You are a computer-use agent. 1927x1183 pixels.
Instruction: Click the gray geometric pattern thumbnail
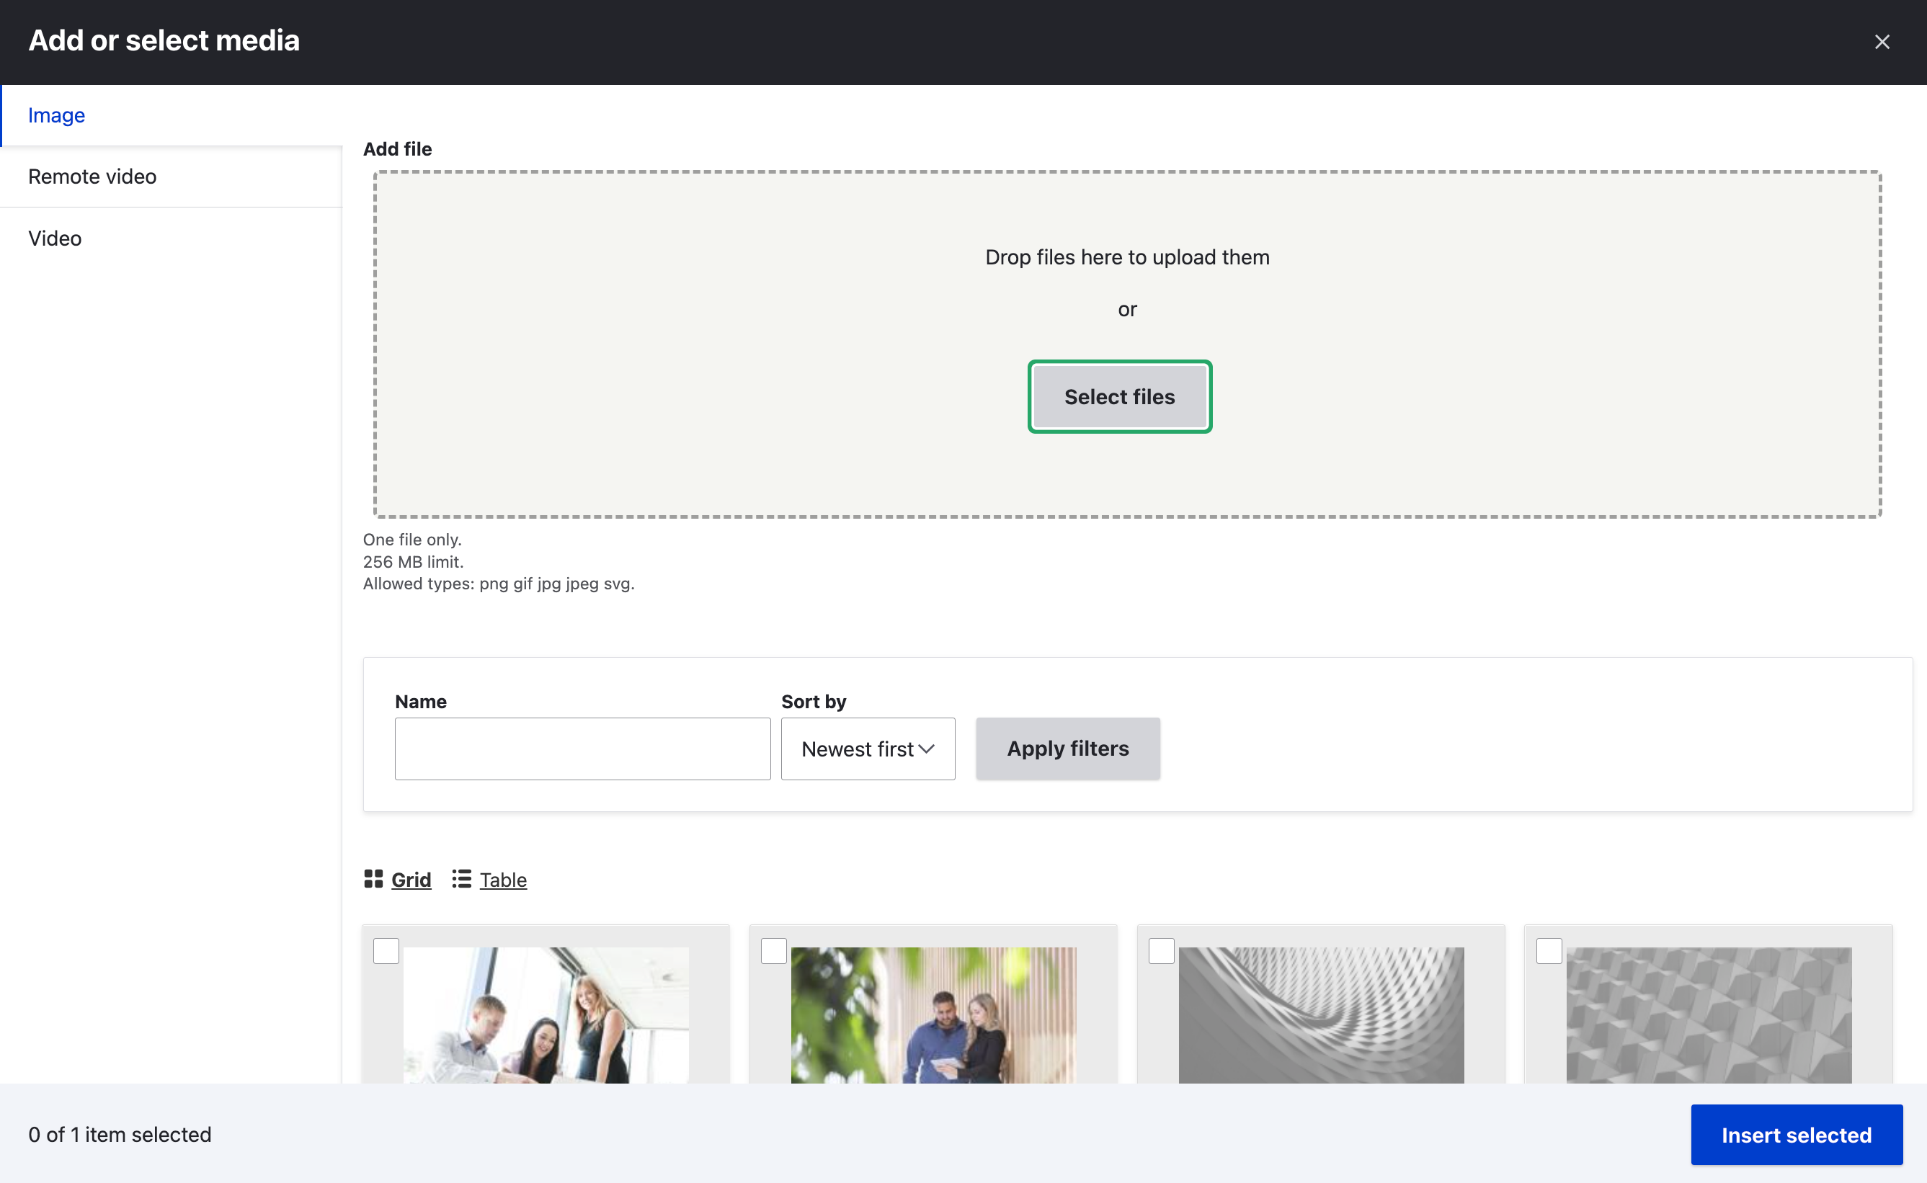coord(1709,1015)
